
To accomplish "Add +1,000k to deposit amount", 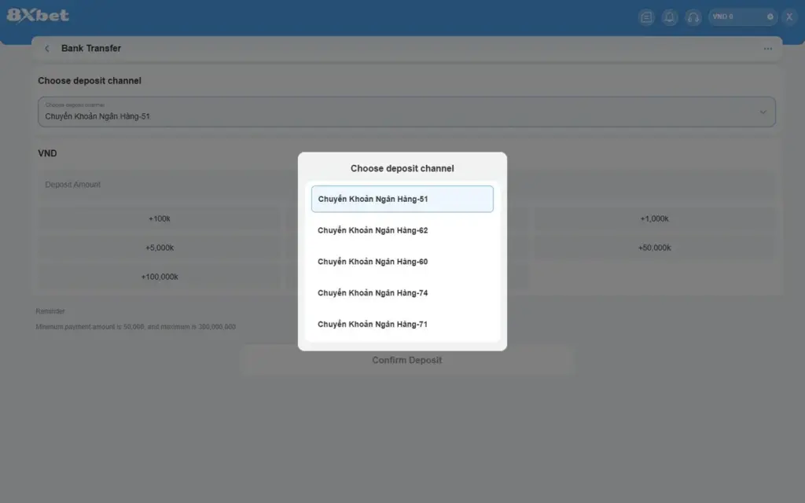I will [x=655, y=218].
